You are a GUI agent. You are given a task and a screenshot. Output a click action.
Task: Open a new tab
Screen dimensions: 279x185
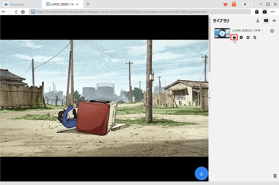click(x=88, y=4)
